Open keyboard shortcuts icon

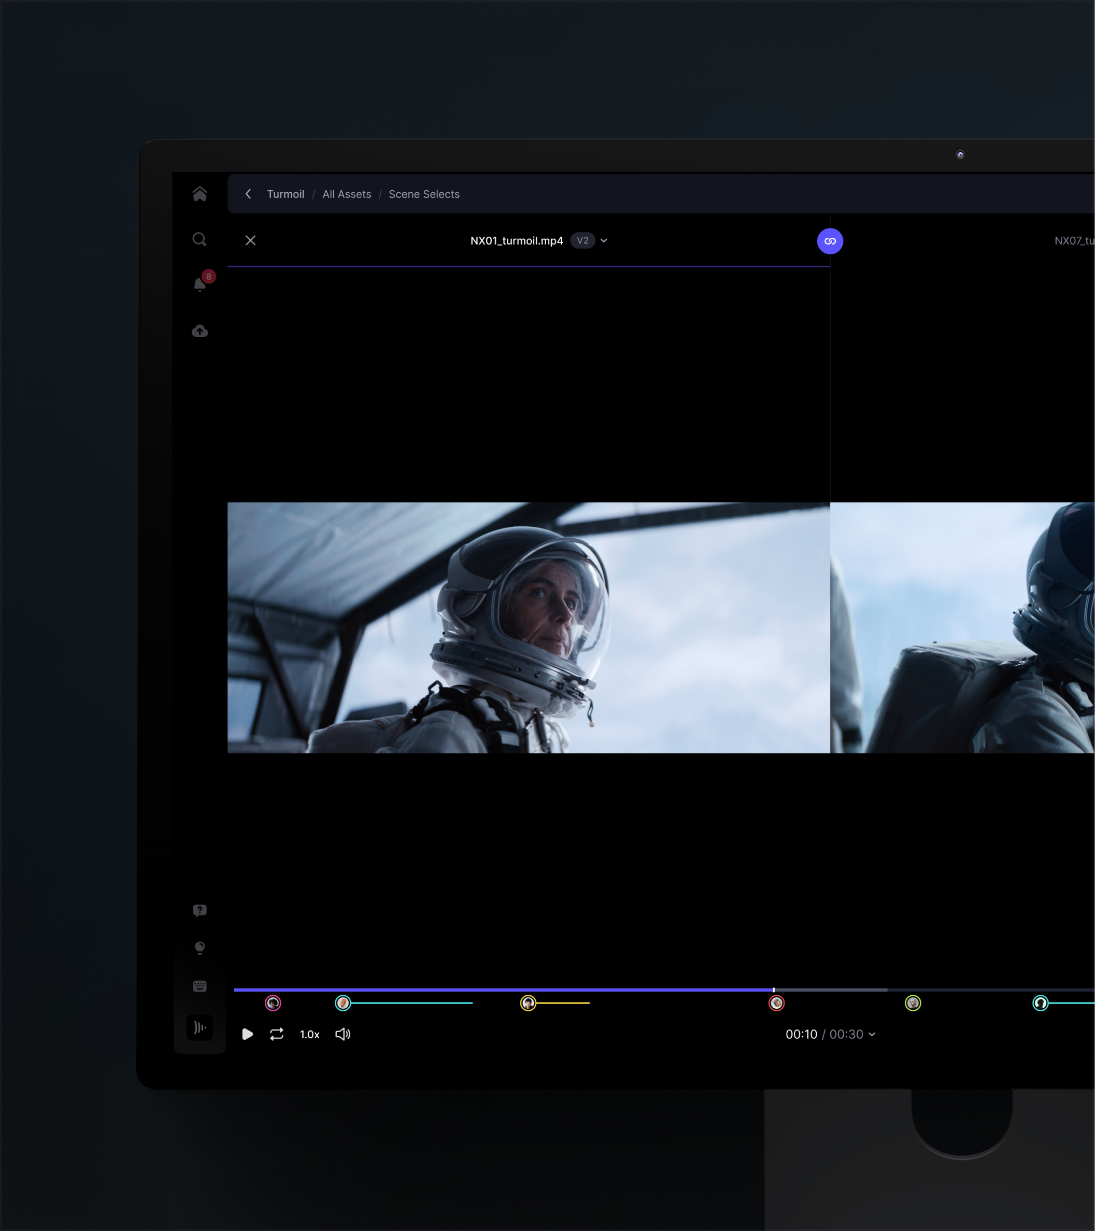(x=200, y=986)
